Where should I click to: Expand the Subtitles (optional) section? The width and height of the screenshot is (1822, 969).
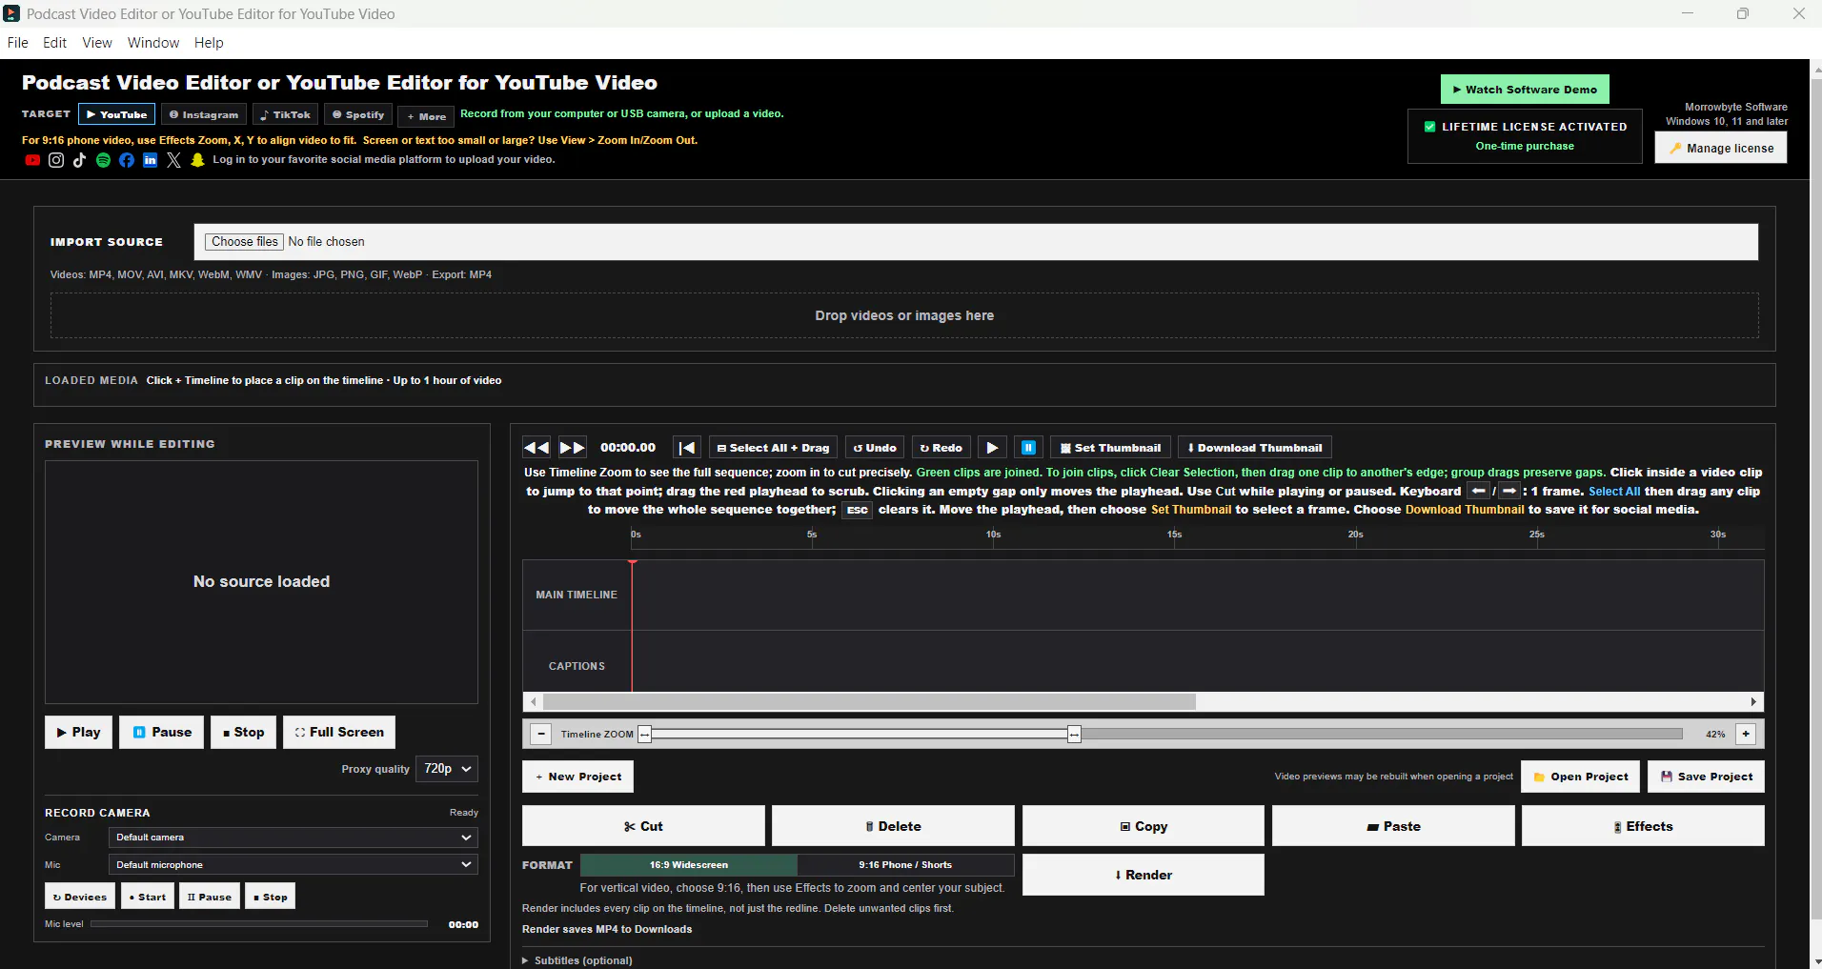[x=577, y=960]
